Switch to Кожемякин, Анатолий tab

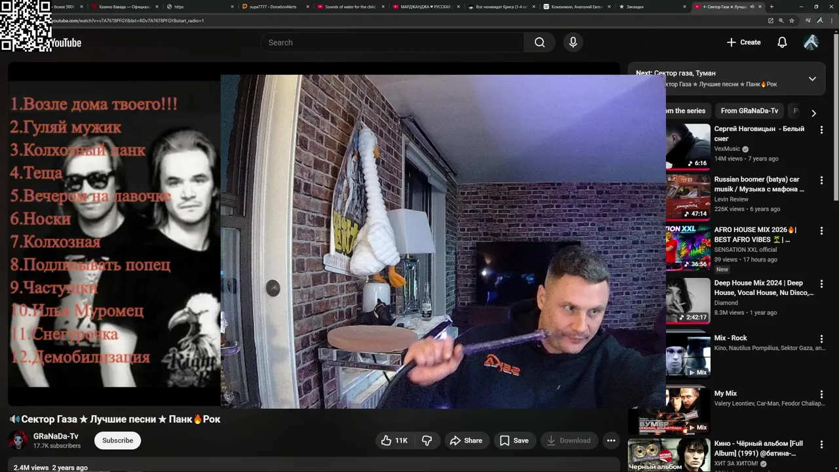click(x=577, y=7)
